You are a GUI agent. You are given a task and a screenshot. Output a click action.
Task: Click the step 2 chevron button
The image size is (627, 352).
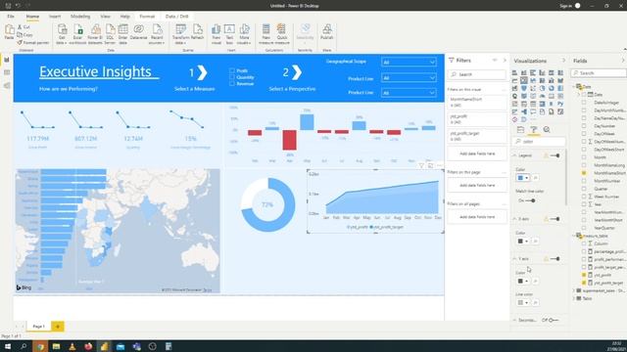coord(297,72)
